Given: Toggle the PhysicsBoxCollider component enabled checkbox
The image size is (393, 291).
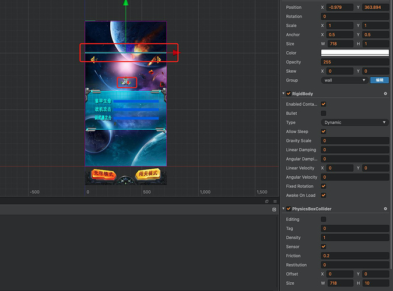Looking at the screenshot, I should click(x=289, y=209).
